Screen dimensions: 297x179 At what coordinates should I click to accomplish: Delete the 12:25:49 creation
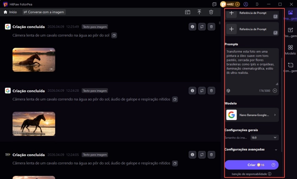pyautogui.click(x=212, y=27)
